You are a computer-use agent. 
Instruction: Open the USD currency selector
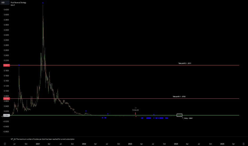coord(5,3)
